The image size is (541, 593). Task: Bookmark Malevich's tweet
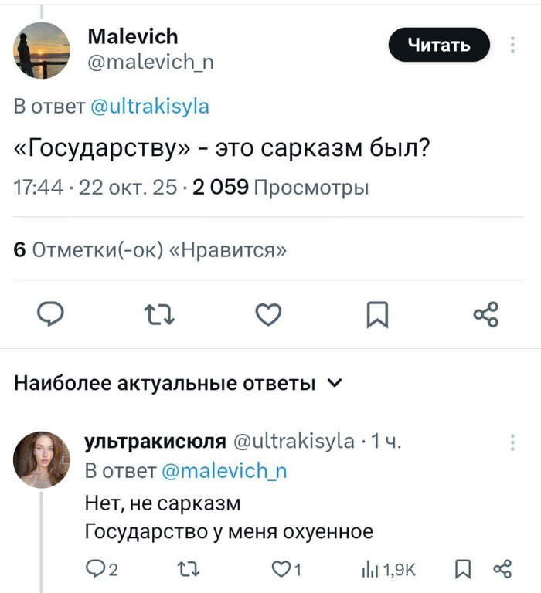point(377,314)
